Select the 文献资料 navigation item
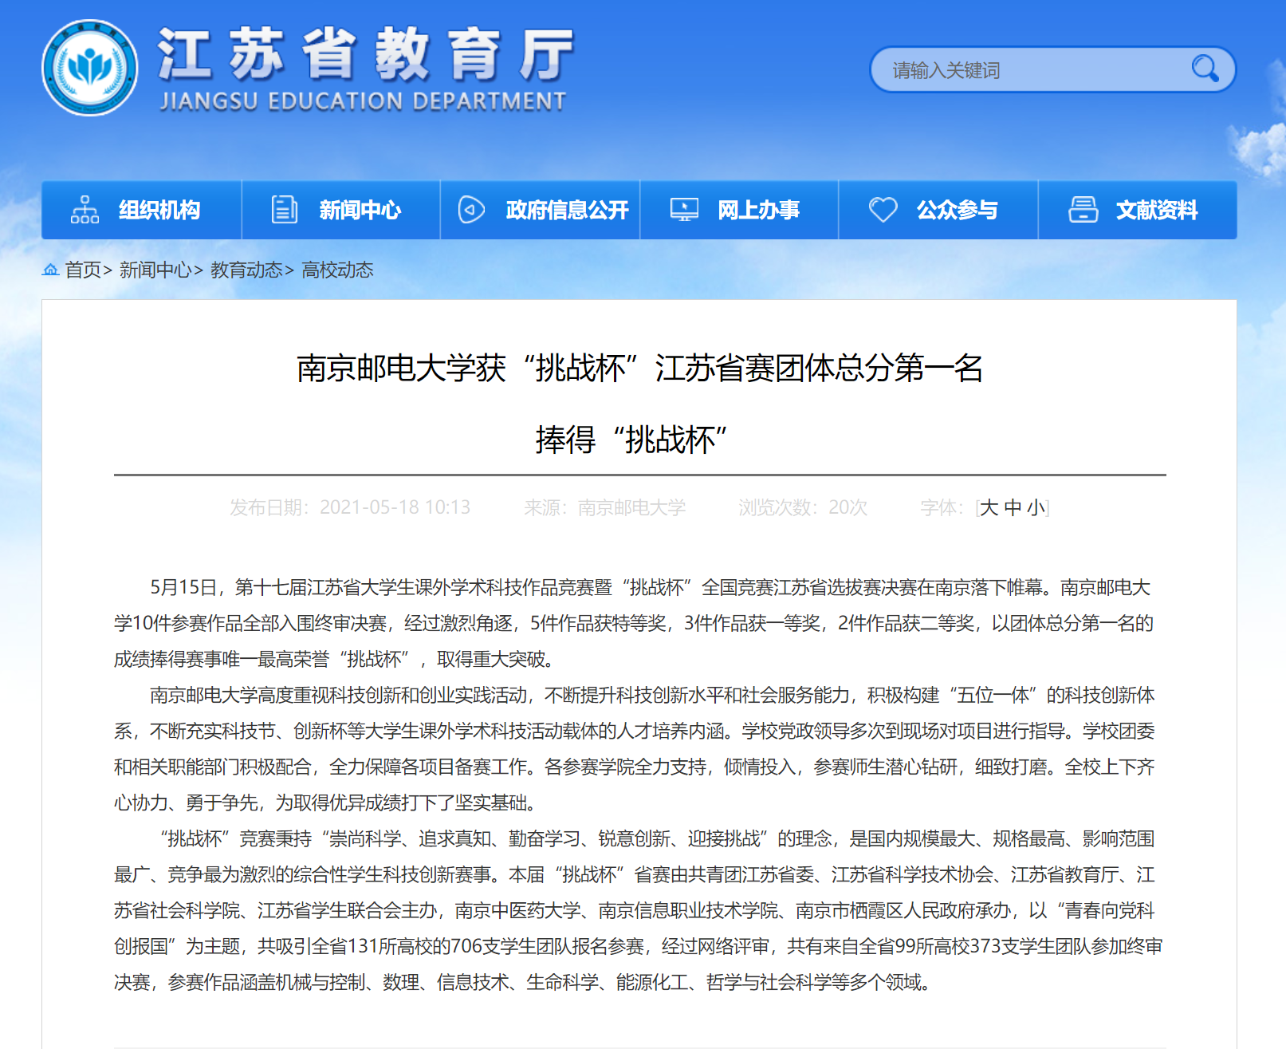1286x1049 pixels. pos(1156,210)
